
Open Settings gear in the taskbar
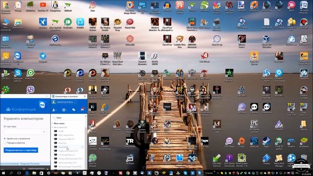point(48,173)
